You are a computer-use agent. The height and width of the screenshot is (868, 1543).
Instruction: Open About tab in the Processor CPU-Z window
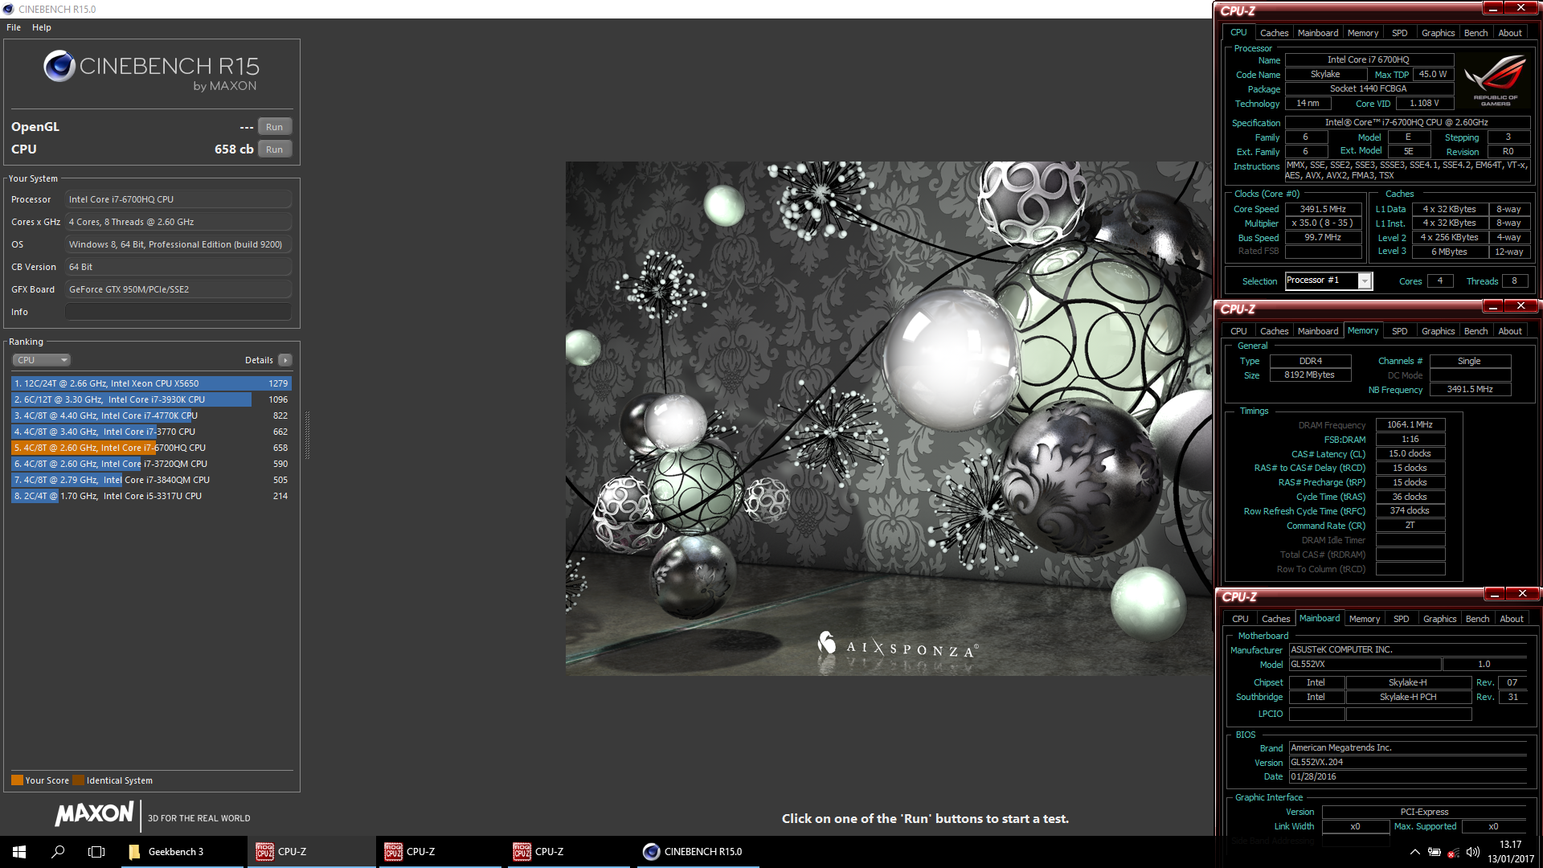click(1510, 33)
